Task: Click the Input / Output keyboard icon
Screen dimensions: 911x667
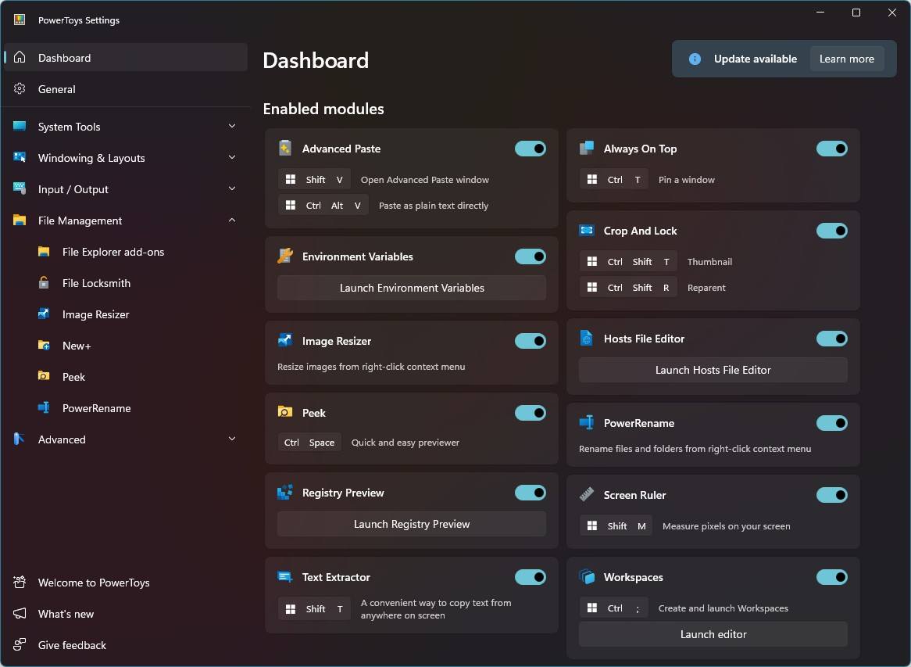Action: point(20,188)
